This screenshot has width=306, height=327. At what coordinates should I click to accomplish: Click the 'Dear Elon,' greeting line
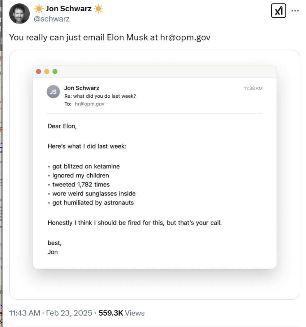point(62,126)
